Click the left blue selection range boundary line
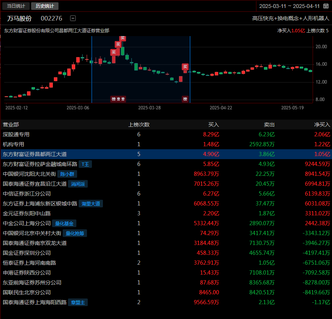332x319 pixels. [92, 69]
